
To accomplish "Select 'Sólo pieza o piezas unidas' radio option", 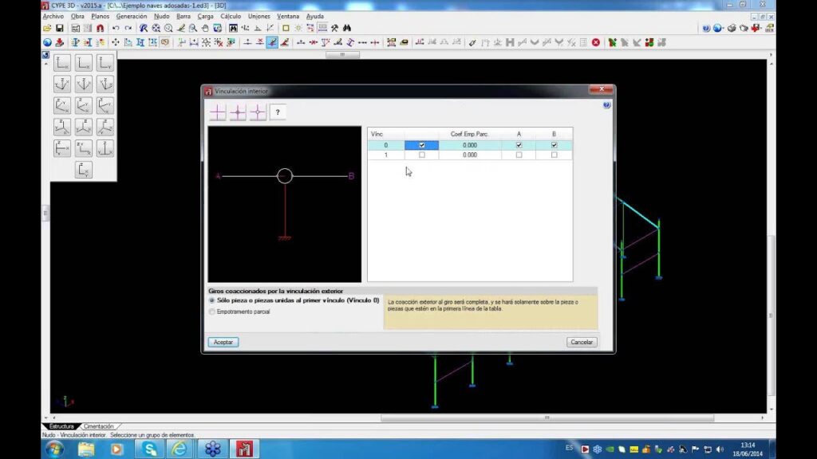I will tap(212, 300).
